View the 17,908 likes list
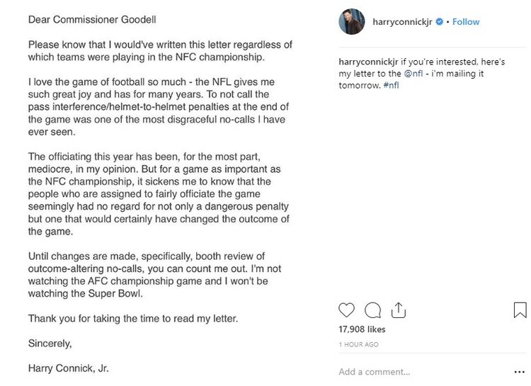The width and height of the screenshot is (531, 386). [x=362, y=329]
